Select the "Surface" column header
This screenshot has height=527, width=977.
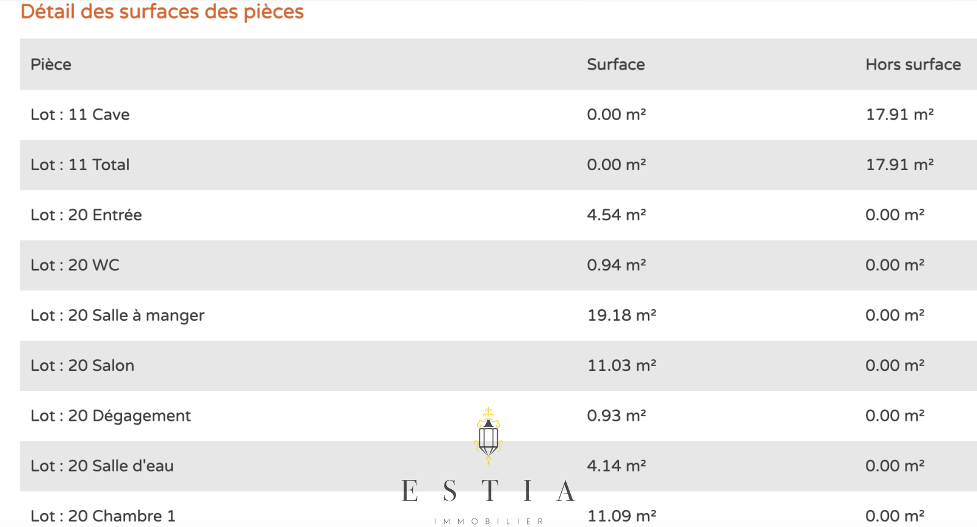pyautogui.click(x=616, y=65)
